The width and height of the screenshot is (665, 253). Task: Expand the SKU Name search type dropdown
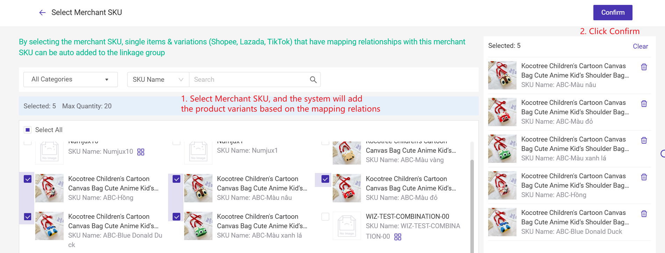coord(158,80)
